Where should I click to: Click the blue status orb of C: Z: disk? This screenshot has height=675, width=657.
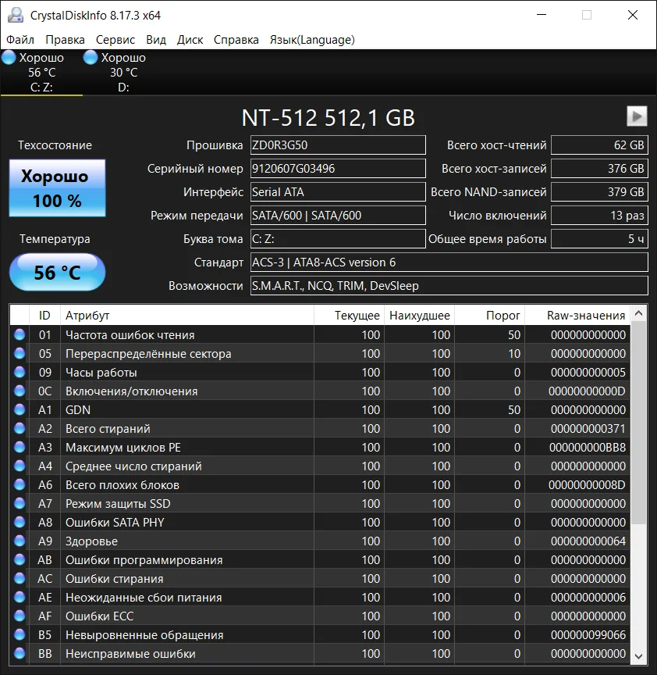[9, 58]
